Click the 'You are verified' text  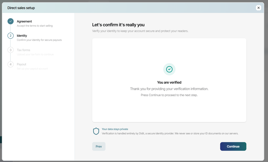[x=169, y=82]
